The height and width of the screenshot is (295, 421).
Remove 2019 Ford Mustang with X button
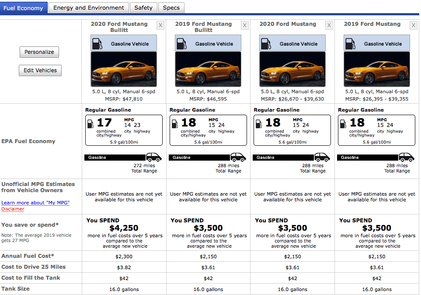coord(413,25)
